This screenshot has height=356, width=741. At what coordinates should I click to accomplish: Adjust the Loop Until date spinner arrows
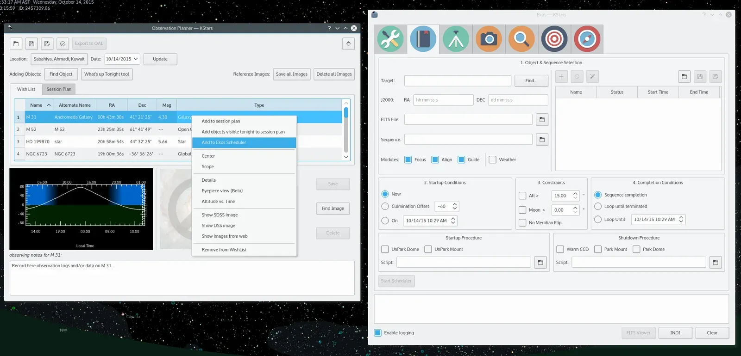[x=681, y=220]
